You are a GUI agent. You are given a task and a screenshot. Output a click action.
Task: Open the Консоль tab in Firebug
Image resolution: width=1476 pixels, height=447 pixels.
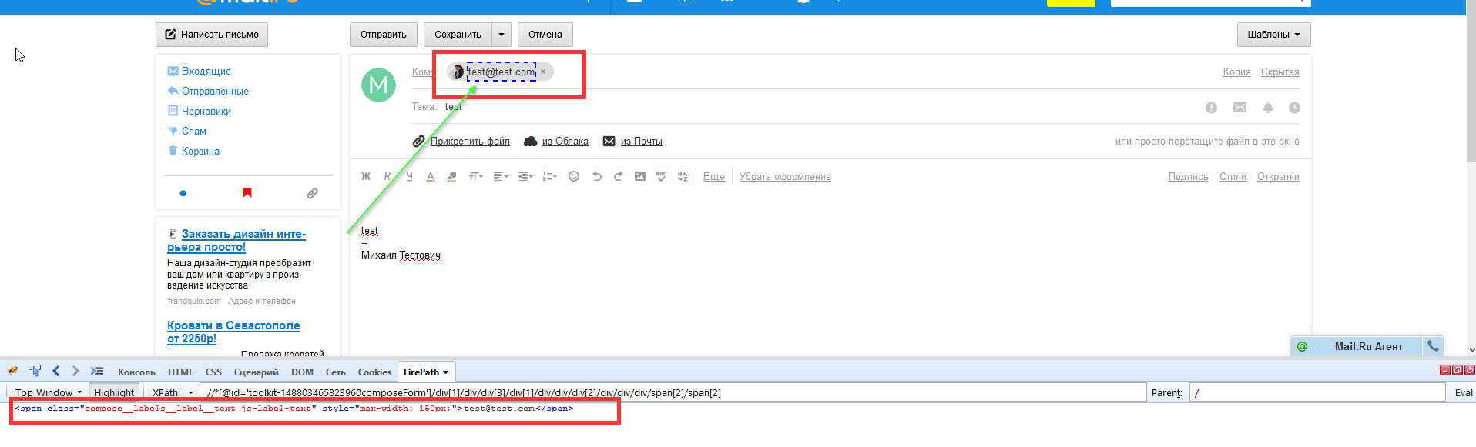[x=136, y=372]
